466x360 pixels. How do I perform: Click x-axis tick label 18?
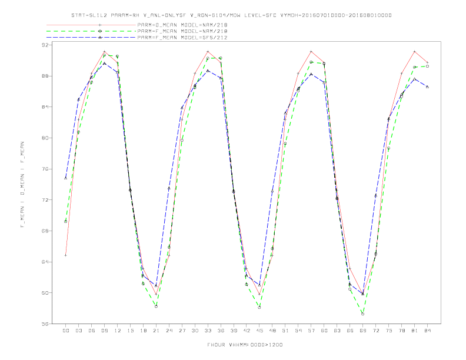click(x=143, y=331)
